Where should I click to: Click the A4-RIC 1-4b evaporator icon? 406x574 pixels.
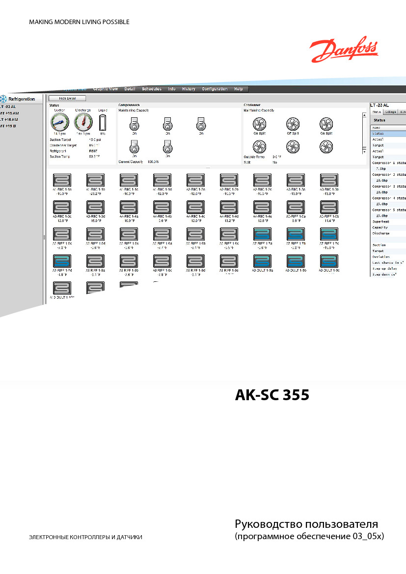click(x=162, y=207)
